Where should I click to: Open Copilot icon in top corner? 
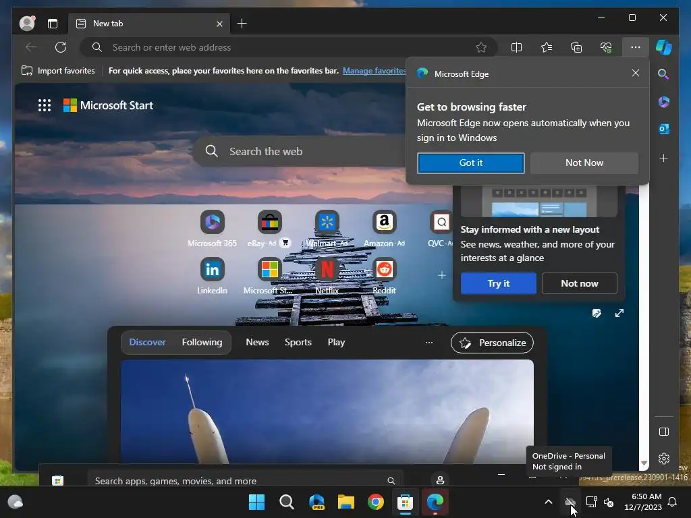pyautogui.click(x=664, y=47)
